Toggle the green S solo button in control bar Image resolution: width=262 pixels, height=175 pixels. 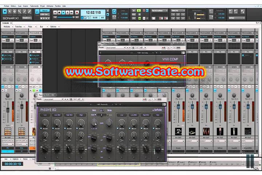139,11
